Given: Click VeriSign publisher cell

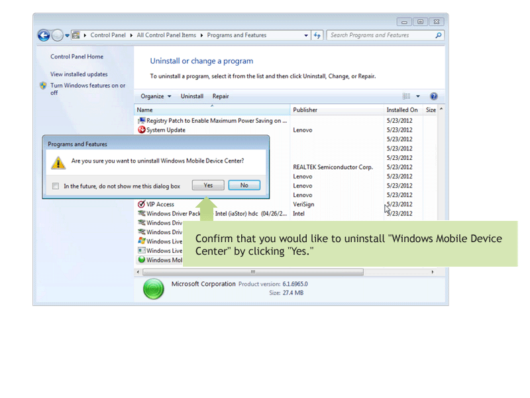Looking at the screenshot, I should click(x=303, y=204).
